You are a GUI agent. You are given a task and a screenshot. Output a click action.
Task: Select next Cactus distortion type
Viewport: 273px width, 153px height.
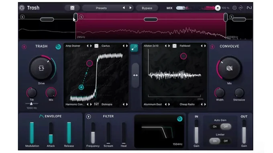127,46
